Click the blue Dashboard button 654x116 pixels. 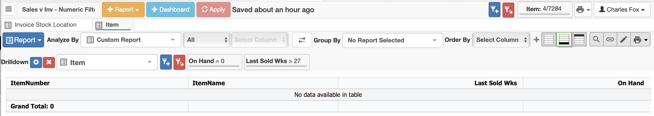point(170,10)
